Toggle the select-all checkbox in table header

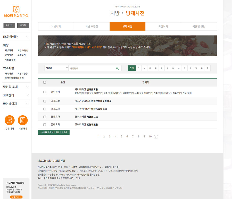coord(45,82)
